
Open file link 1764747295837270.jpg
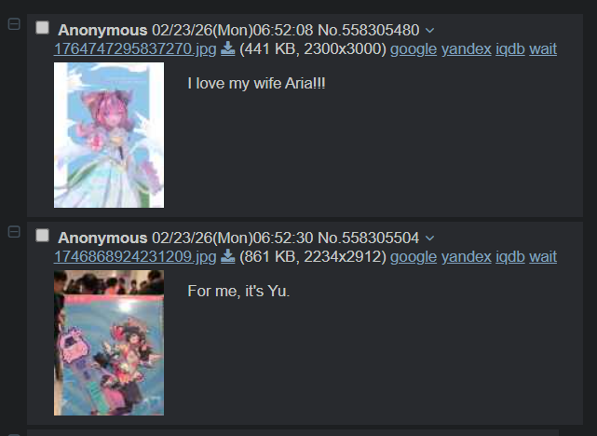(x=135, y=48)
